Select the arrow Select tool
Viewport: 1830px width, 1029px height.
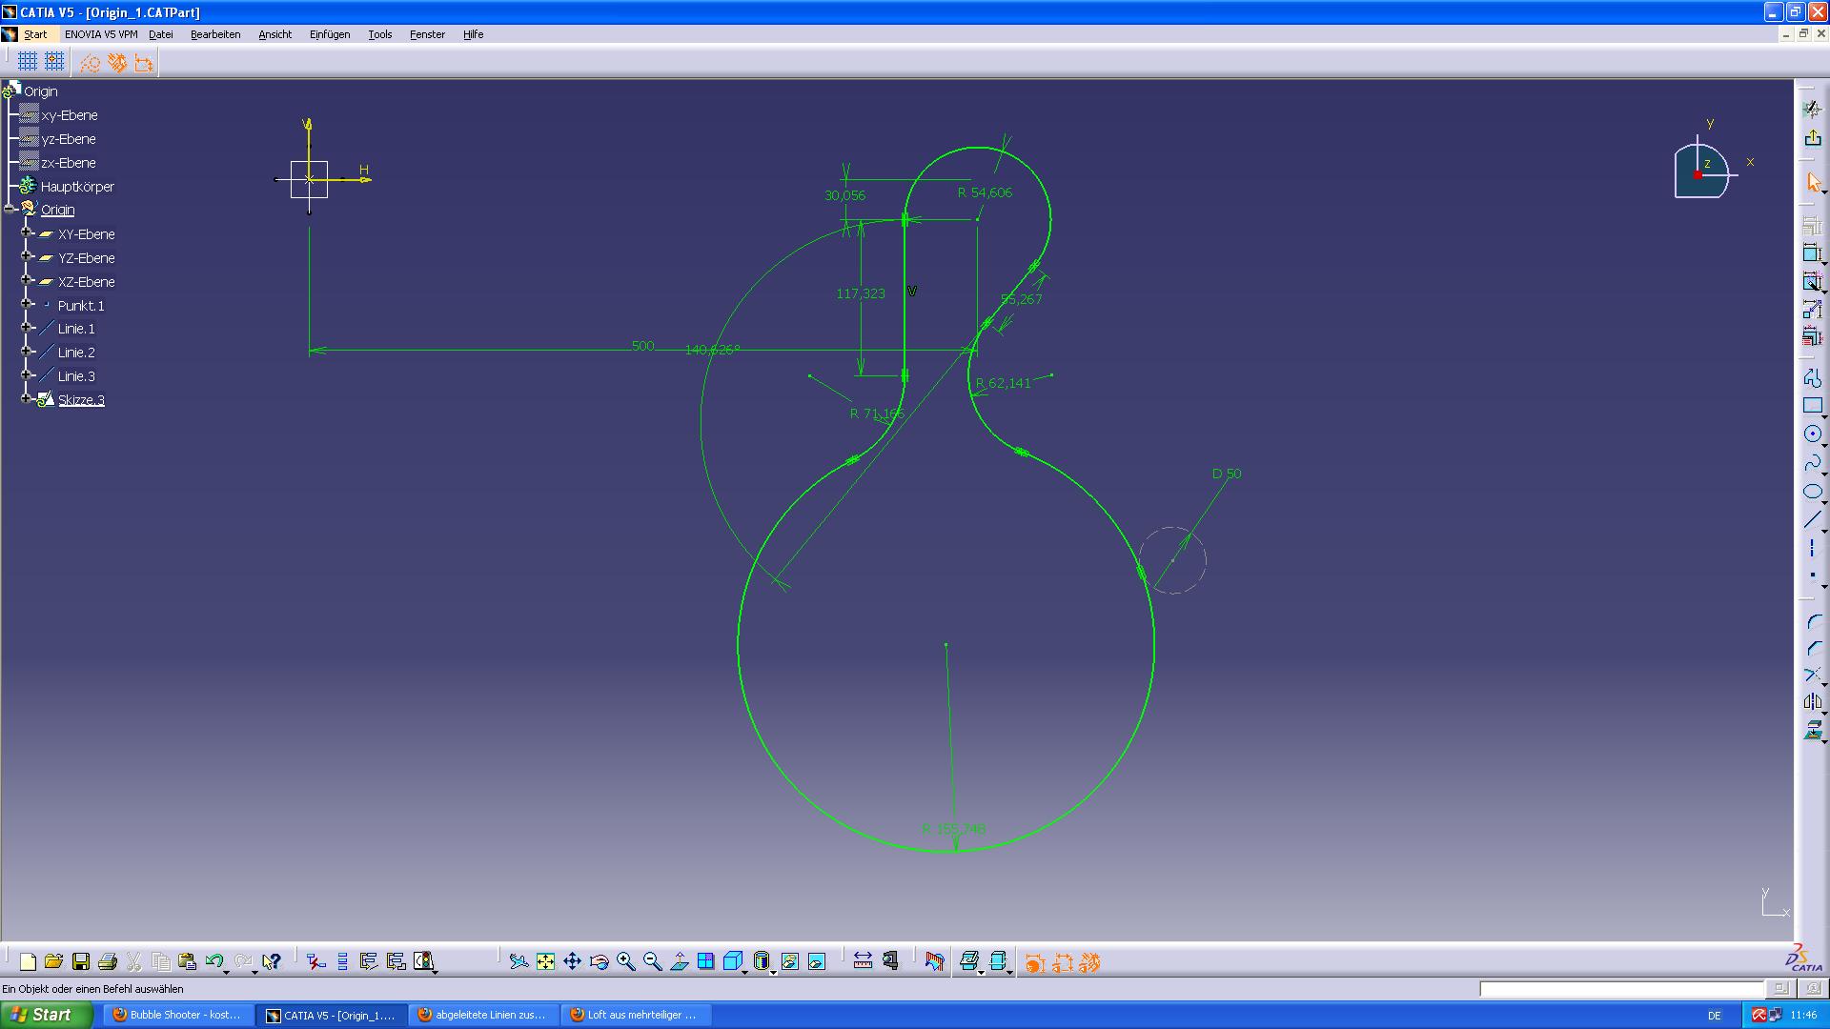click(x=1812, y=181)
